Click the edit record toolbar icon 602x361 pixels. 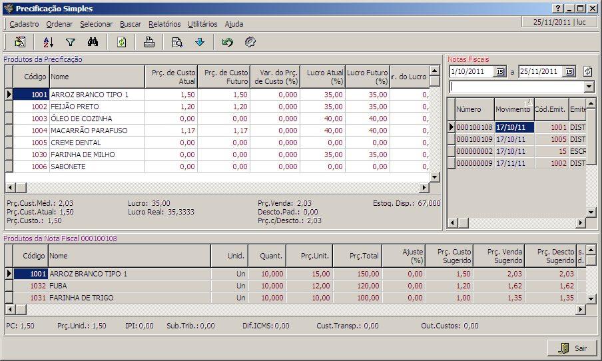20,42
